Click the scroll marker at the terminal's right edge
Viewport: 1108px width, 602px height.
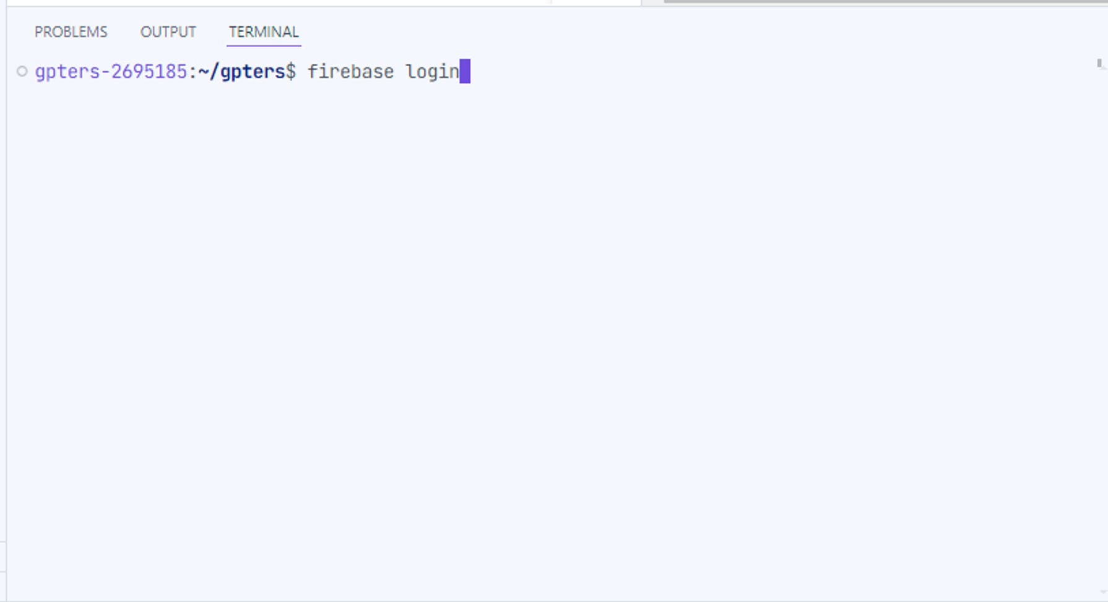click(1099, 63)
